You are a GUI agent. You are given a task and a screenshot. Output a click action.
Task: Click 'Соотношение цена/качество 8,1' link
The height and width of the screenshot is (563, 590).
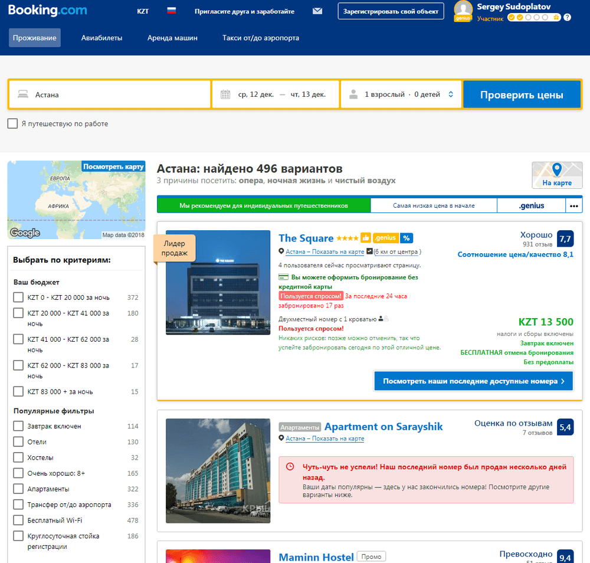click(x=515, y=254)
